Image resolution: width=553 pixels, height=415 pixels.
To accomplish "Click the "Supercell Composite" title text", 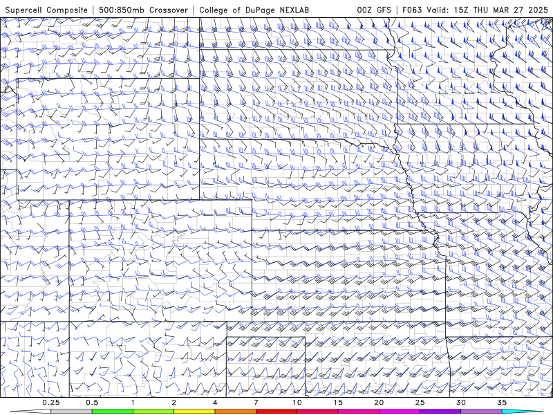I will [46, 10].
